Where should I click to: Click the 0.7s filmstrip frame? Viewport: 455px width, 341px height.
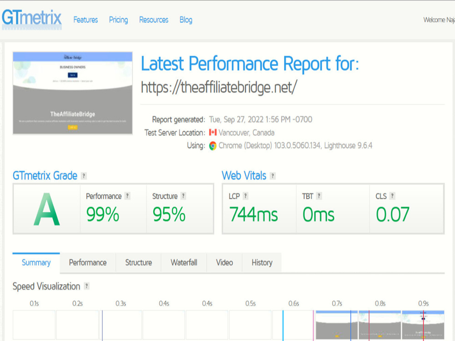(337, 325)
